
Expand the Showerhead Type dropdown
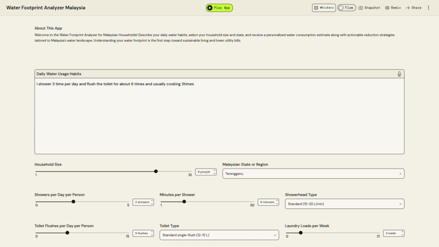tap(341, 204)
